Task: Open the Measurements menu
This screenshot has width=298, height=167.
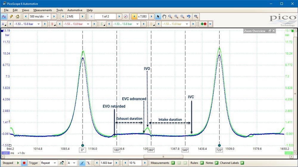Action: click(x=43, y=10)
